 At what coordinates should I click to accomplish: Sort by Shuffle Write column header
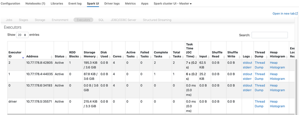[234, 50]
